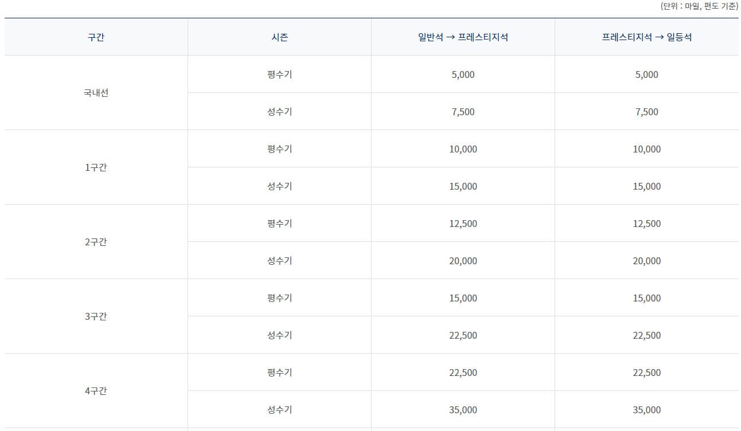Click the 구간 column header

point(96,36)
